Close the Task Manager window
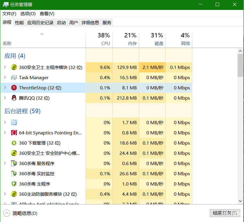Viewport: 244px width, 222px height. click(x=235, y=4)
